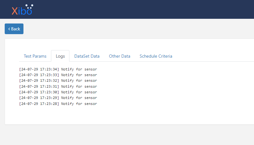Click "Notify for sensor" text in oldest log entry
This screenshot has width=254, height=145.
point(79,104)
